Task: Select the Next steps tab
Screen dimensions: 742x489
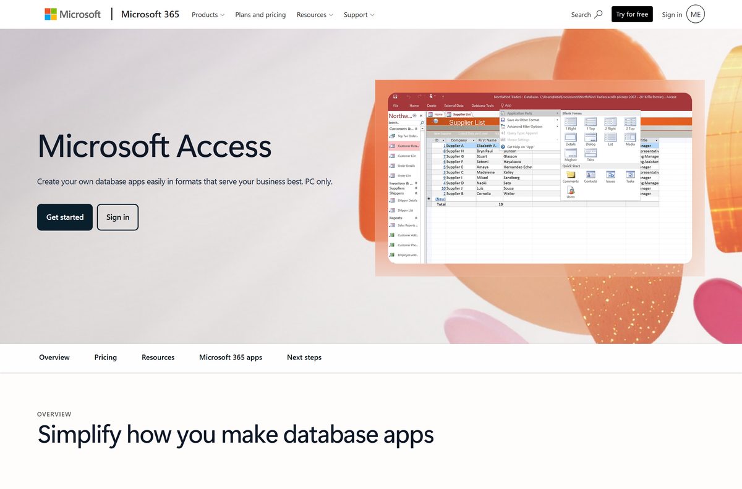Action: (x=304, y=357)
